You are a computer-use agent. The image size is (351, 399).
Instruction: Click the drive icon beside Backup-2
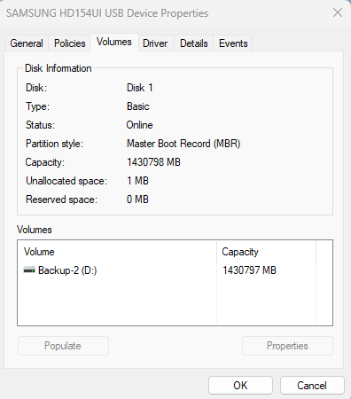29,270
